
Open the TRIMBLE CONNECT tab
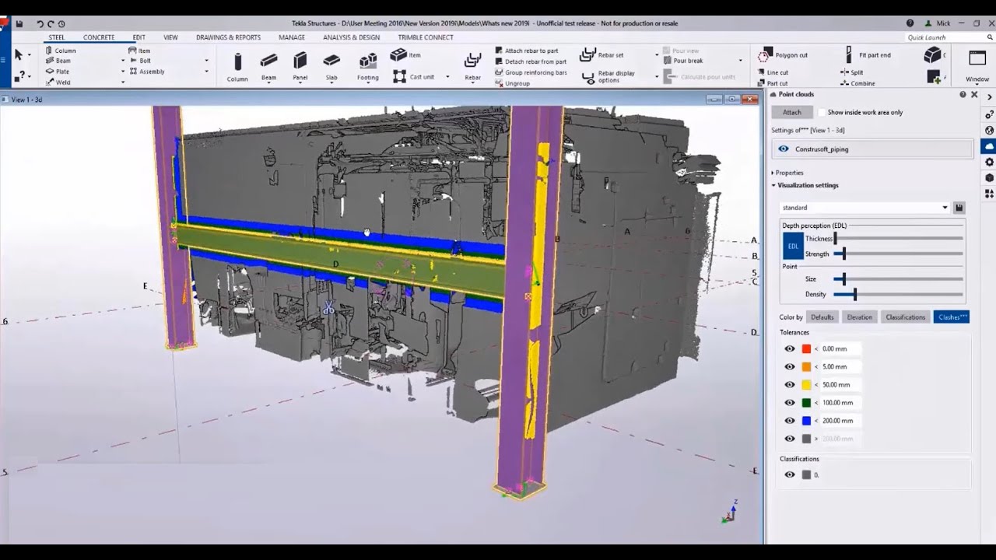[x=426, y=37]
